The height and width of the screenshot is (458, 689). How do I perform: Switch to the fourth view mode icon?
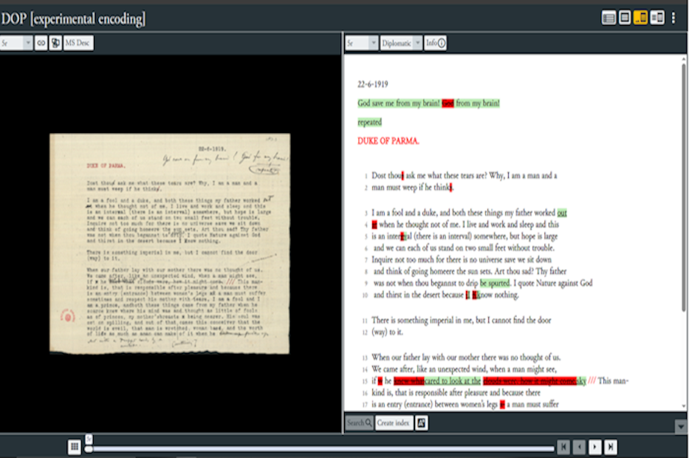click(657, 18)
